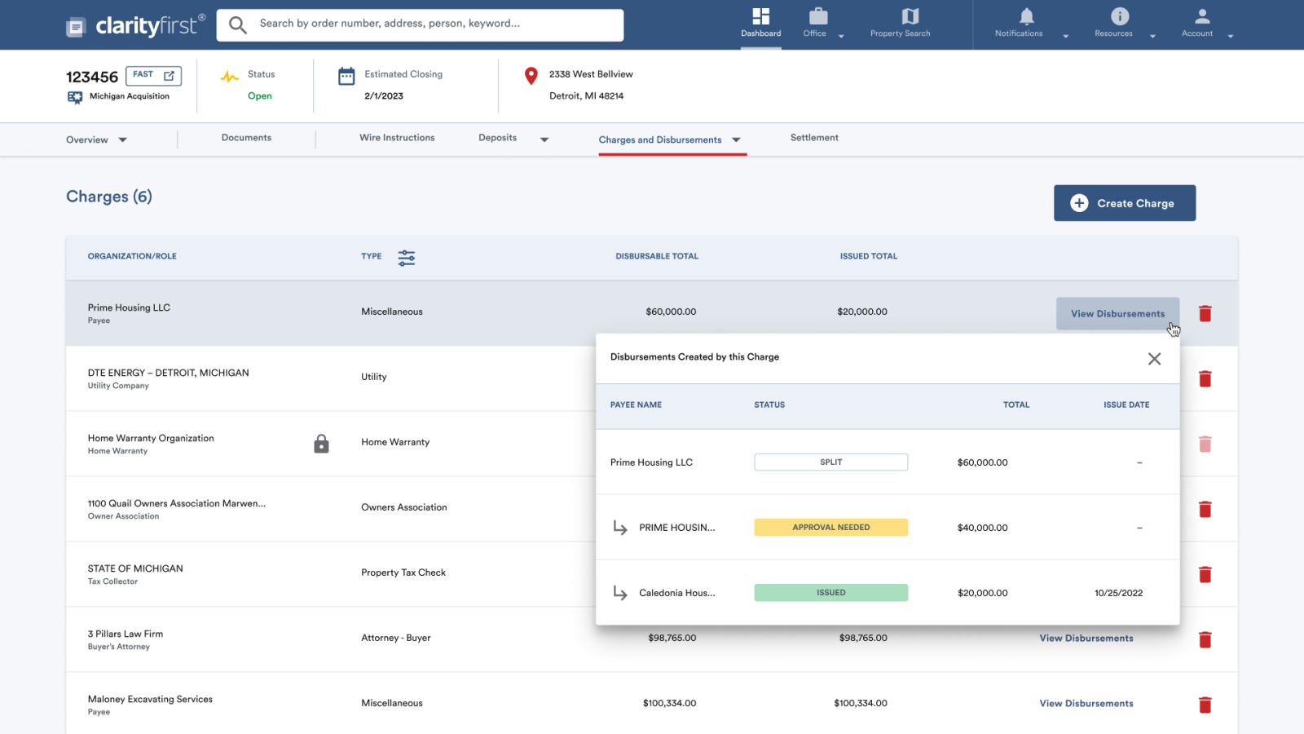View Disbursements for 3 Pillars Law Firm
The width and height of the screenshot is (1304, 734).
pyautogui.click(x=1086, y=639)
